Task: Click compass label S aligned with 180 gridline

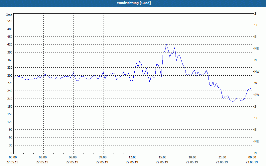Action: 255,107
